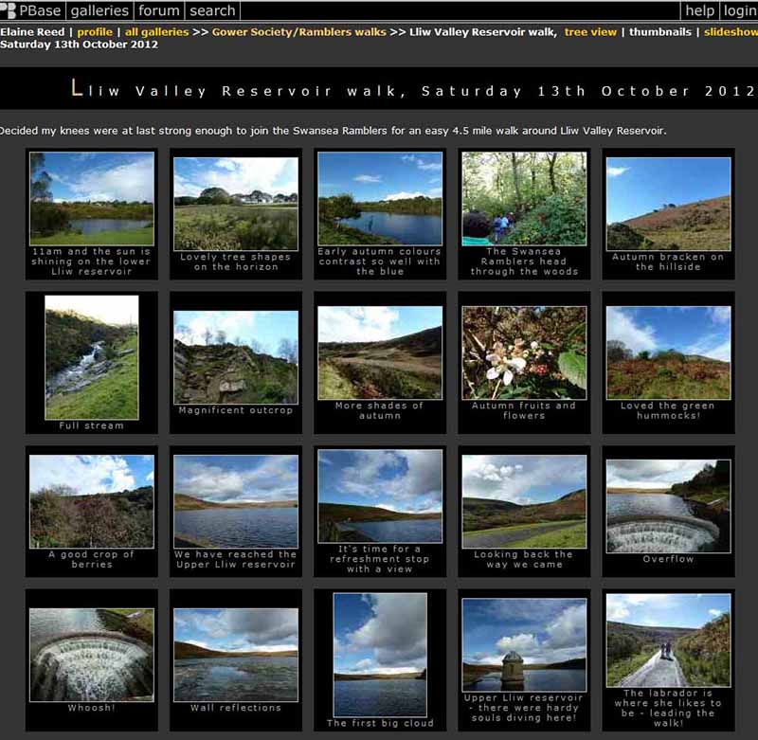The height and width of the screenshot is (740, 758).
Task: Click 'Lovely tree shapes on the horizon' caption
Action: tap(236, 262)
